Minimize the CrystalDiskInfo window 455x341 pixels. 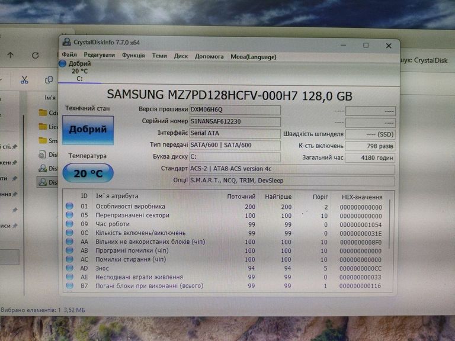tap(344, 45)
